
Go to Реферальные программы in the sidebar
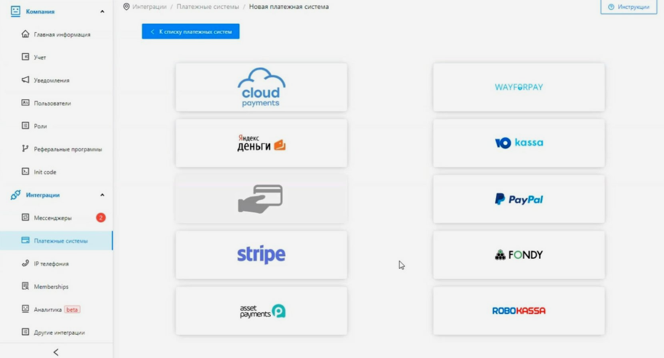[68, 149]
